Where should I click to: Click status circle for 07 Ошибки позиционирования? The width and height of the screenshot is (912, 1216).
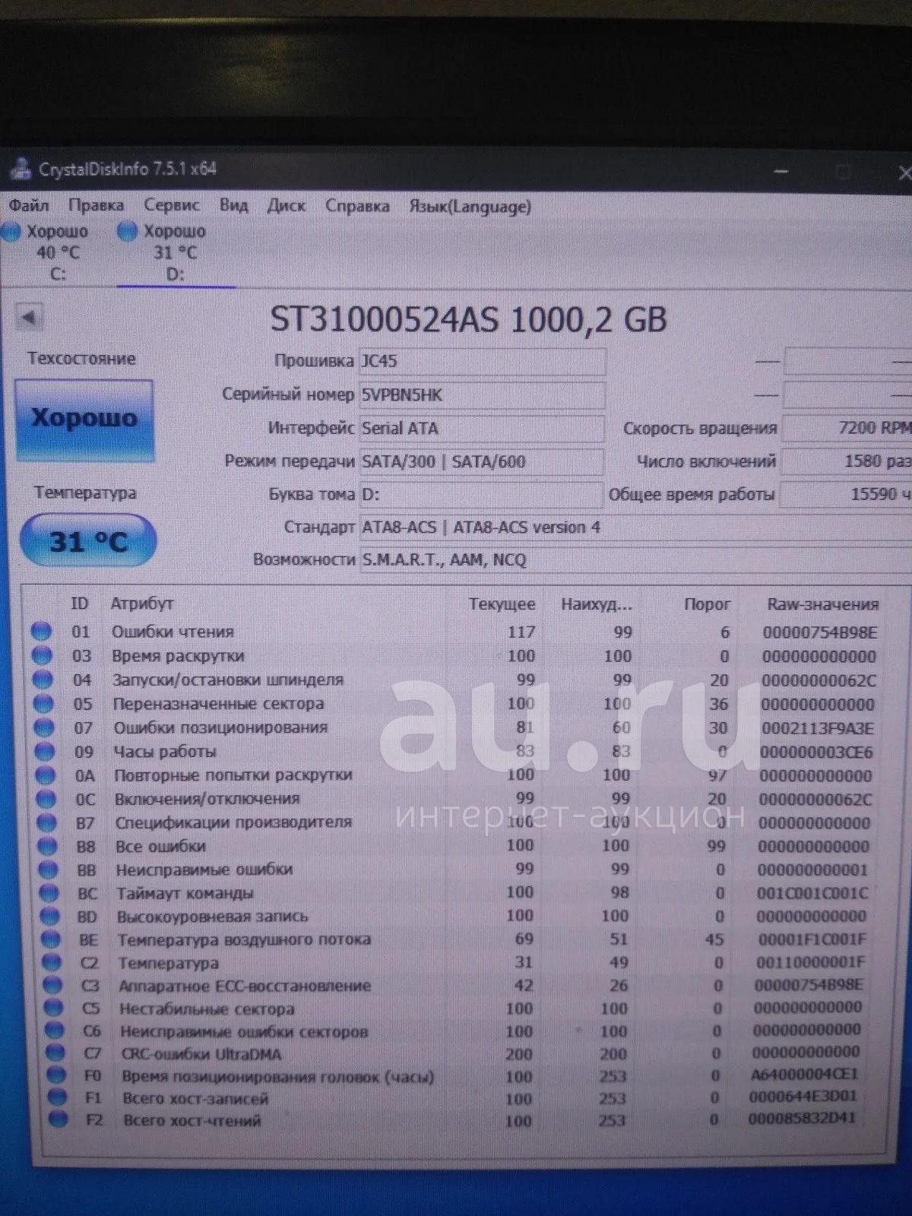click(x=43, y=727)
